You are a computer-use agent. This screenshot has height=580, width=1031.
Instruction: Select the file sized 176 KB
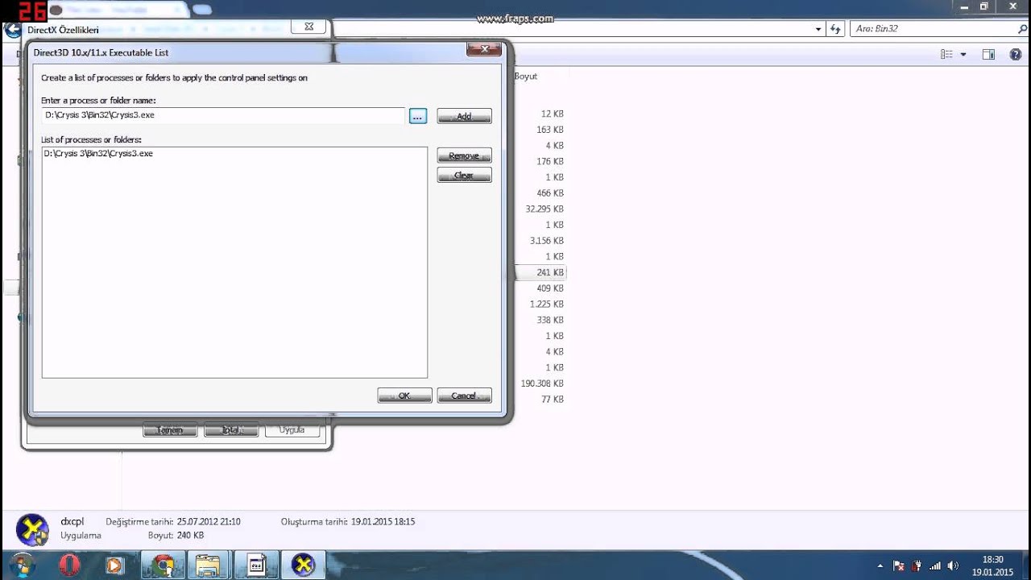(550, 161)
